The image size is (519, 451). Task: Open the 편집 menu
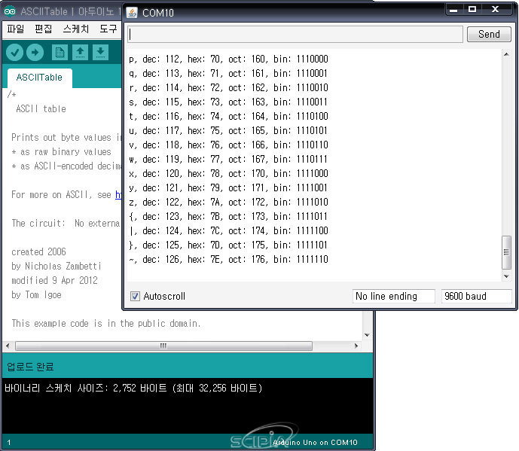(44, 29)
